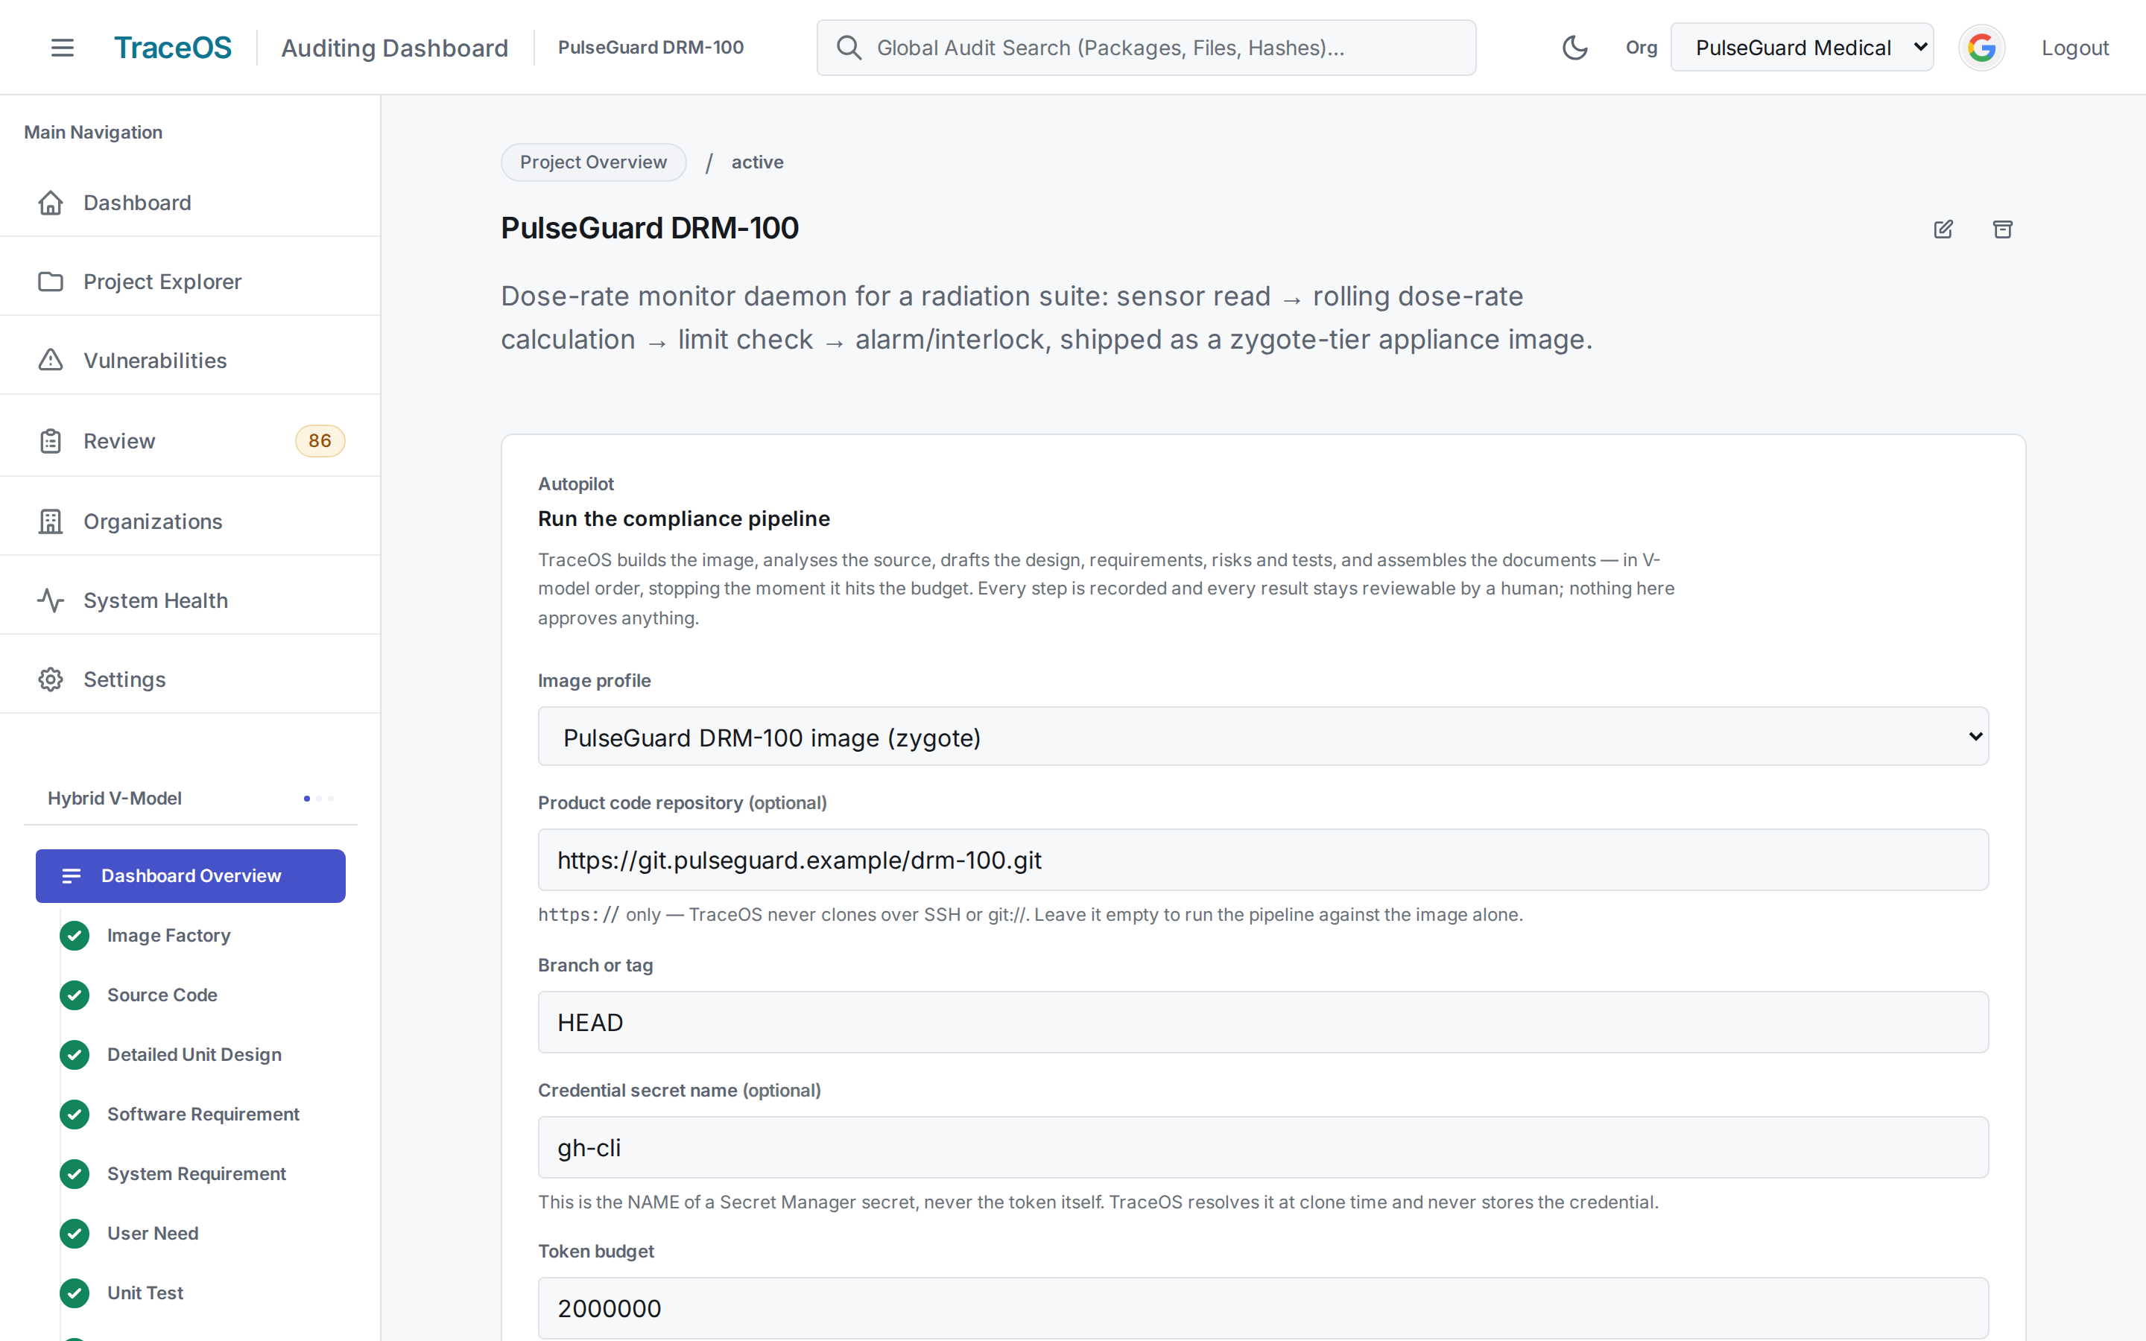2146x1341 pixels.
Task: Click the Hybrid V-Model heading
Action: (115, 798)
